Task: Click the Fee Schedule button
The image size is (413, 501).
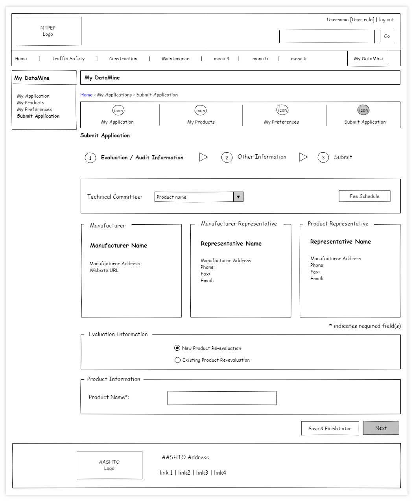Action: point(364,196)
